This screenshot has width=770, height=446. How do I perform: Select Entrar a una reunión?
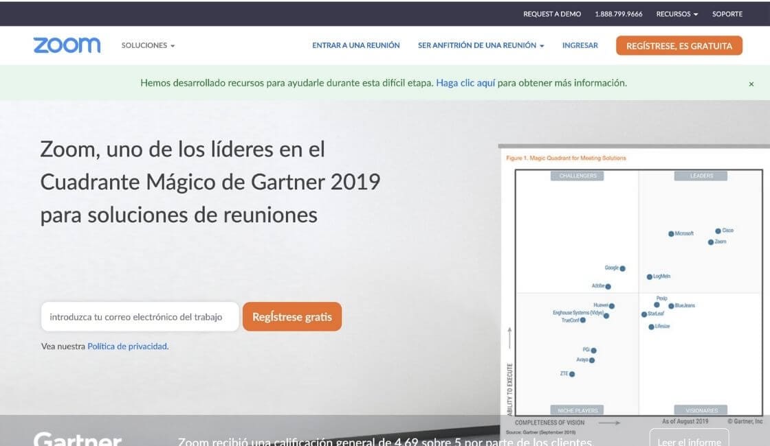(356, 45)
